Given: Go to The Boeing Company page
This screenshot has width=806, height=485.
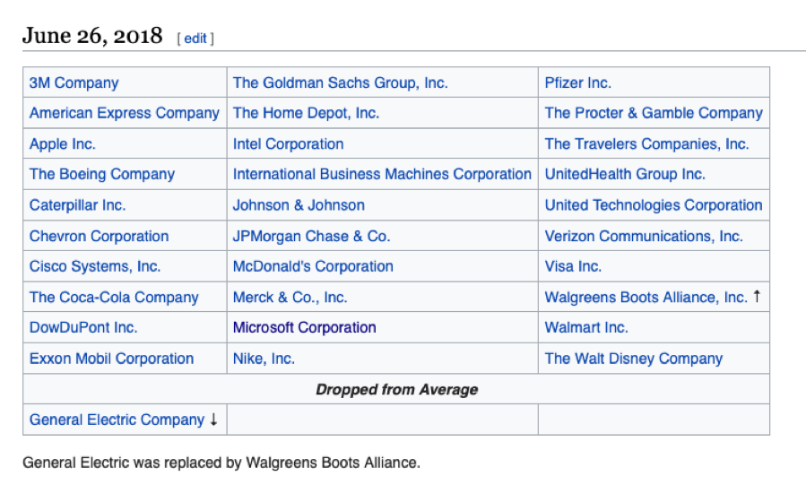Looking at the screenshot, I should point(101,174).
